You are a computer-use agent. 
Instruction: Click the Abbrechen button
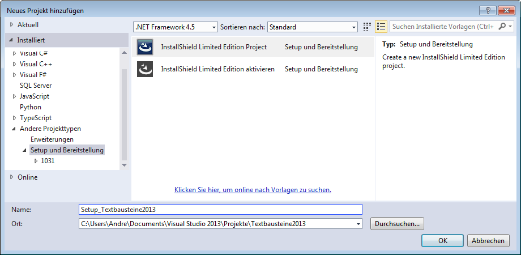point(488,241)
